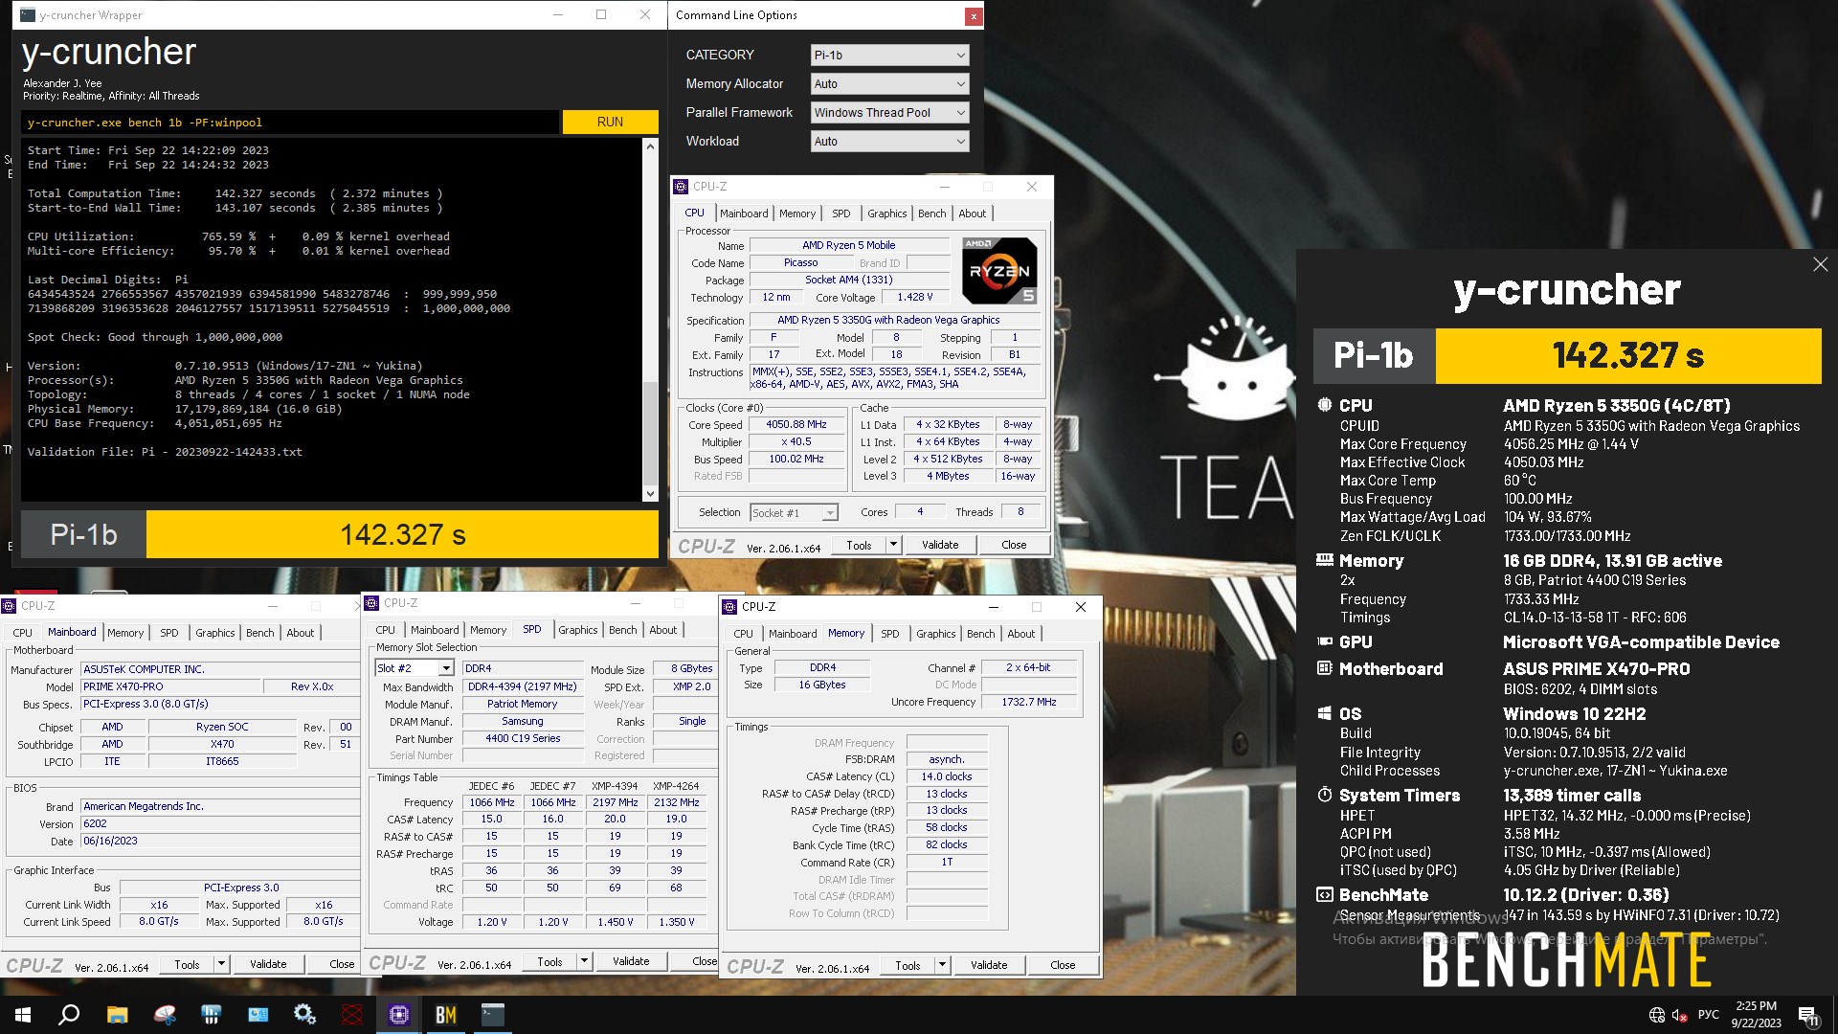Open the Slot #2 memory slot dropdown
Image resolution: width=1838 pixels, height=1034 pixels.
click(415, 668)
